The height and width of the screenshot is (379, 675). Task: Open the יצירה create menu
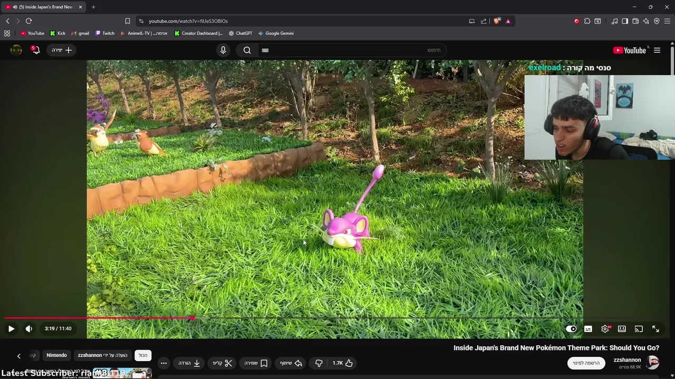(62, 50)
